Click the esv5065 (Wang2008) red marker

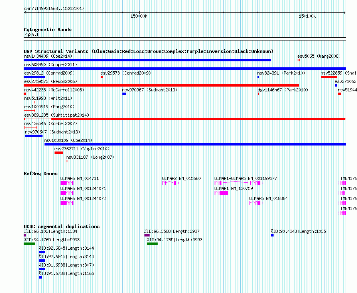point(298,60)
